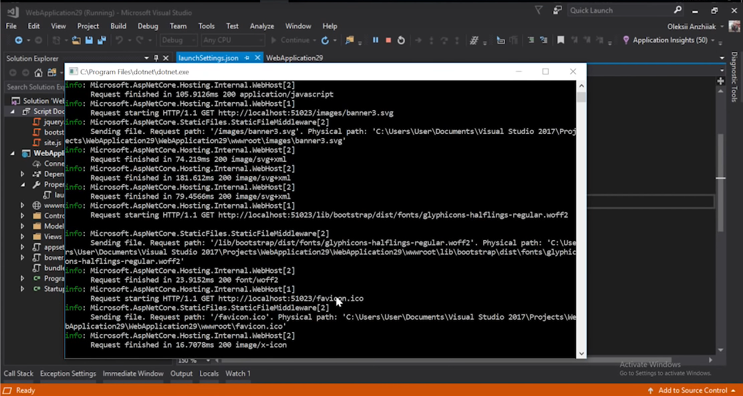743x396 pixels.
Task: Open the Immediate Window panel tab
Action: click(x=133, y=373)
